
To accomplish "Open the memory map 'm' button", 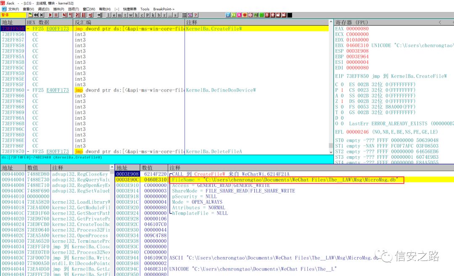I will (x=120, y=15).
